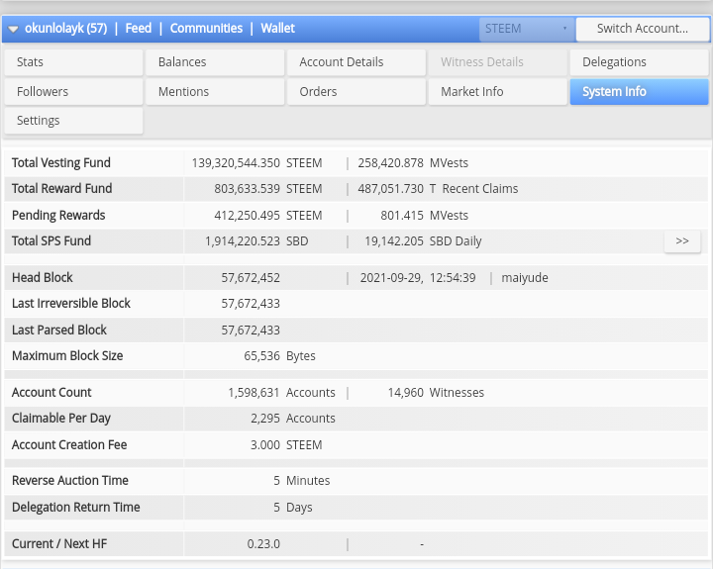Open the Mentions tab

point(215,92)
